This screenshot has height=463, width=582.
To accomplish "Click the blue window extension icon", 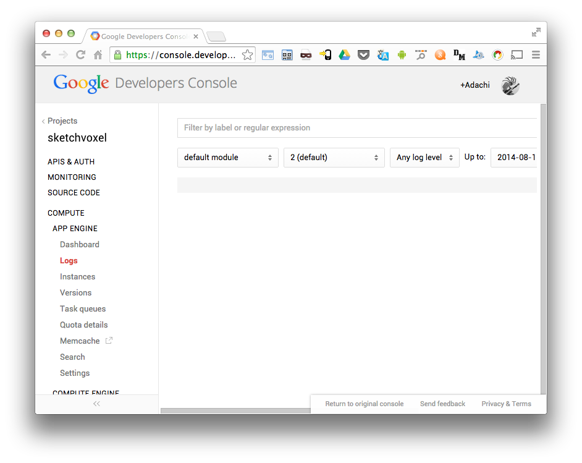I will click(268, 55).
